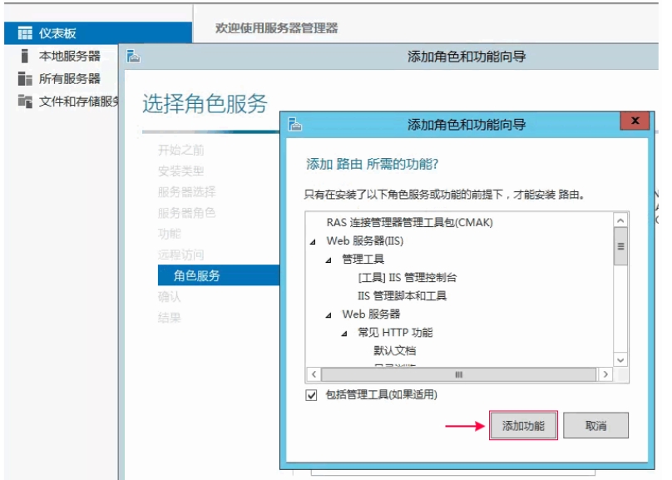Viewport: 672px width, 480px height.
Task: Select the 角色服务 wizard step
Action: coord(219,275)
